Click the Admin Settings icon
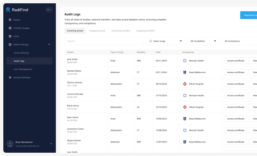Screen dimensions: 257x156 (x=10, y=44)
